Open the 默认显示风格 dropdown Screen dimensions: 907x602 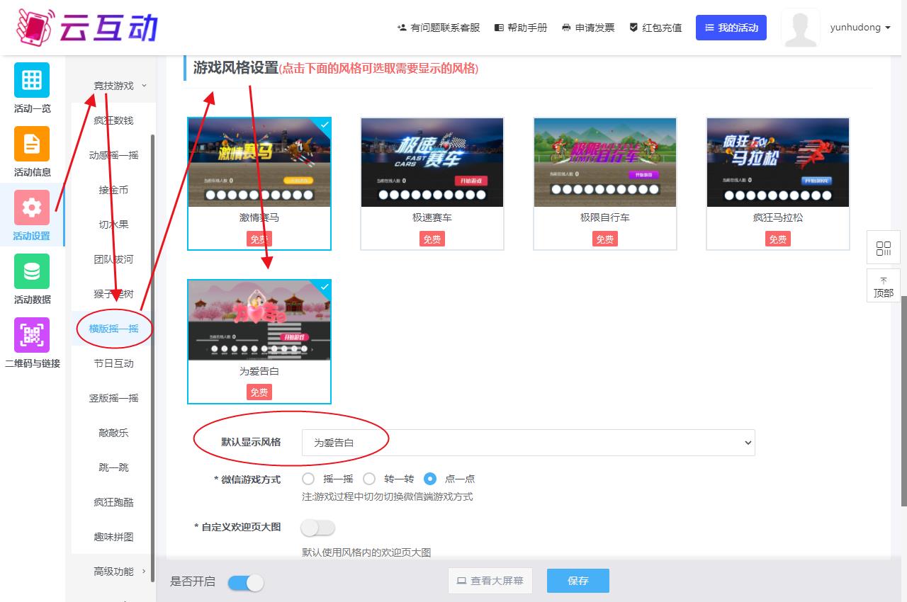528,443
